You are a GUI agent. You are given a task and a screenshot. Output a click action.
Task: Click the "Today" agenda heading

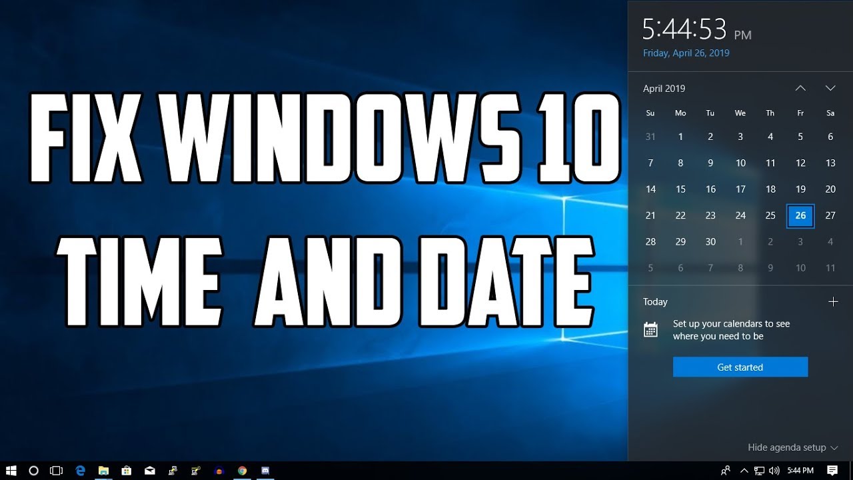point(655,302)
